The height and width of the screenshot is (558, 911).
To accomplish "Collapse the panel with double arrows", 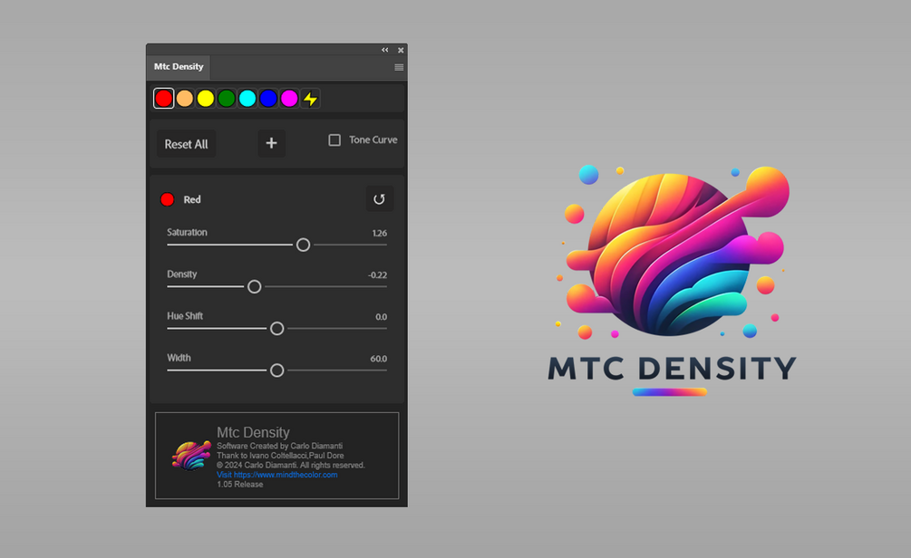I will coord(384,50).
